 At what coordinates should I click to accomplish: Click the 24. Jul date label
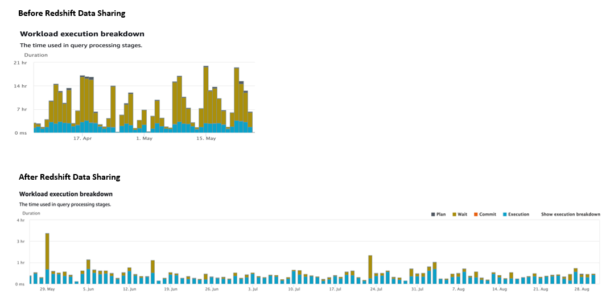[x=376, y=289]
